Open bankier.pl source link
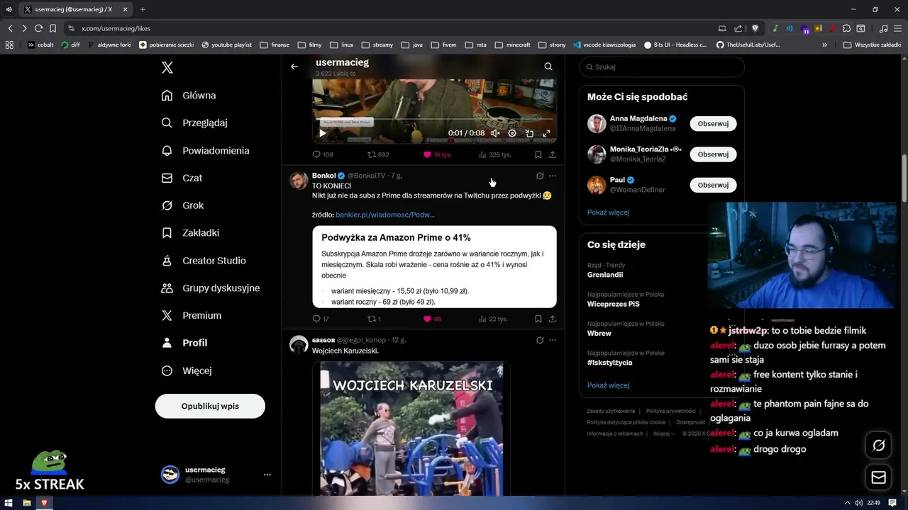The height and width of the screenshot is (510, 908). [x=385, y=215]
